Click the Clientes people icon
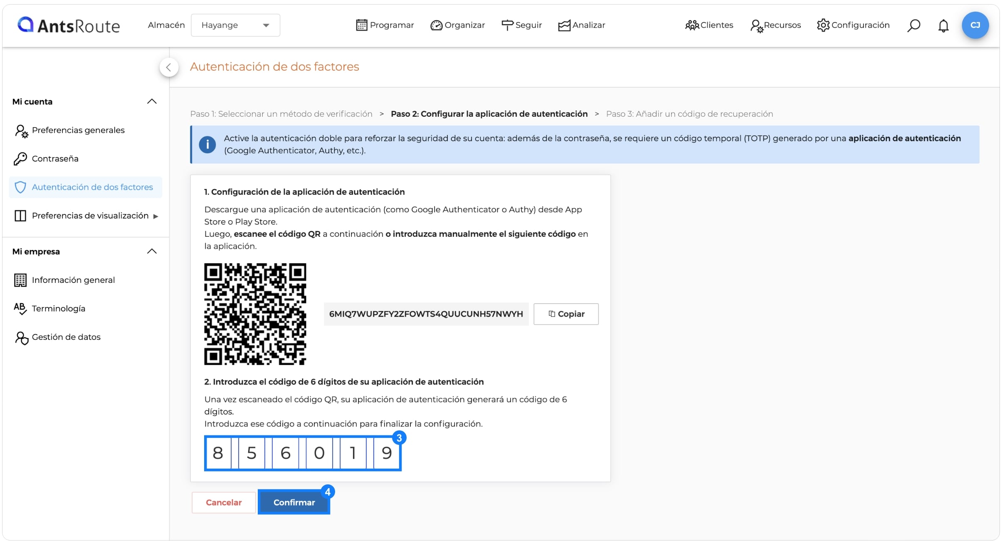This screenshot has width=1002, height=545. [x=691, y=25]
